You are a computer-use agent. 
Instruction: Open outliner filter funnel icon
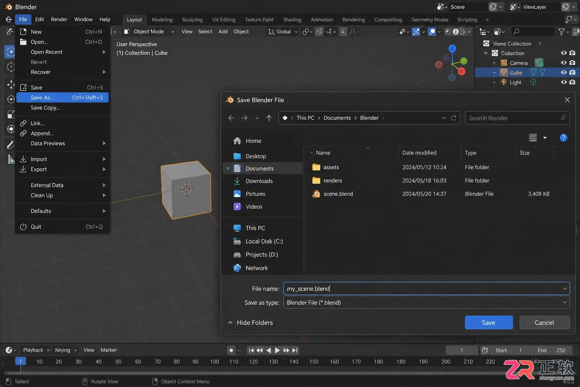pyautogui.click(x=561, y=31)
